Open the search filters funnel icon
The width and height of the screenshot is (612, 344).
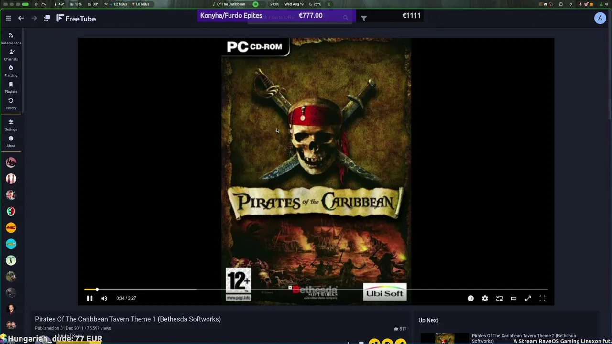pos(364,18)
